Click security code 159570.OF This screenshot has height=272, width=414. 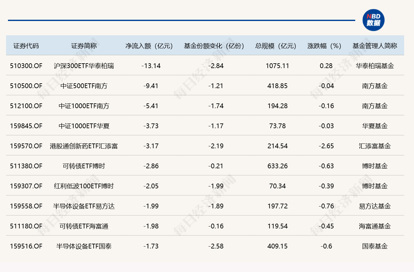click(x=26, y=146)
